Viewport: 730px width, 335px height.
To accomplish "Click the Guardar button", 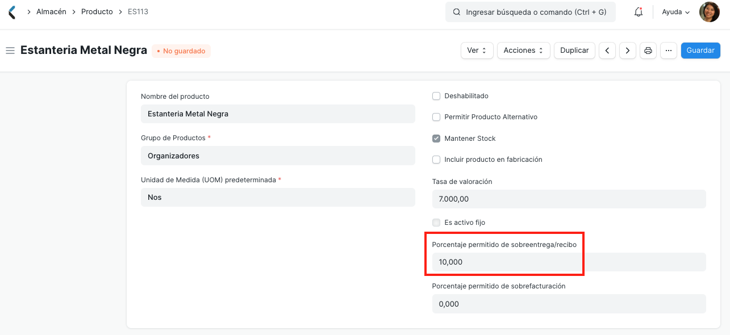I will pyautogui.click(x=700, y=51).
